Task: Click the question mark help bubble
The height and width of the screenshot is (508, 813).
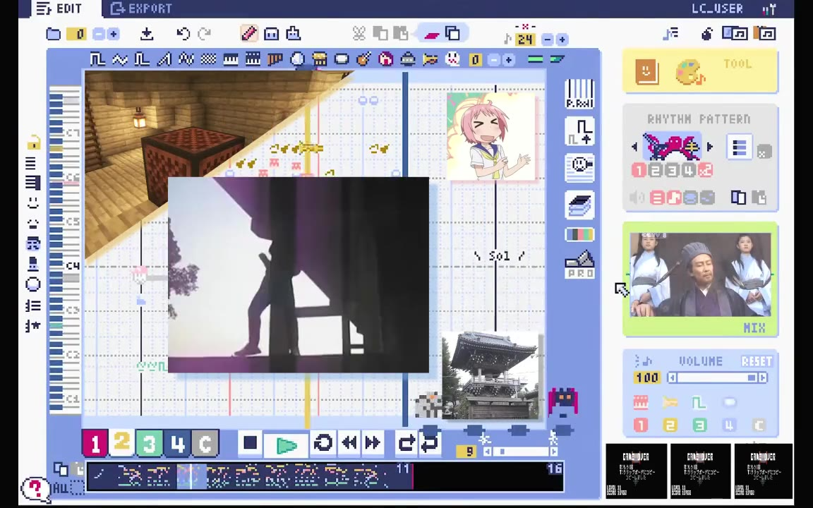Action: 34,488
